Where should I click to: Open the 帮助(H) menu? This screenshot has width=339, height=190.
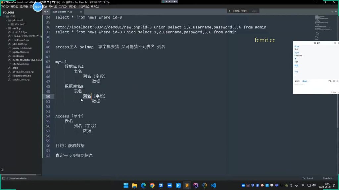[95, 7]
